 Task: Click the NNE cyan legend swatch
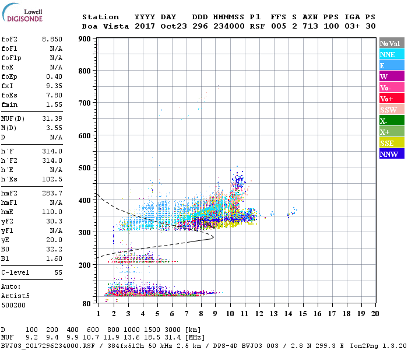(x=391, y=54)
